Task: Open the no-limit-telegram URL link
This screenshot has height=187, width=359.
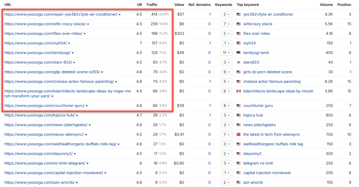Action: coord(45,163)
